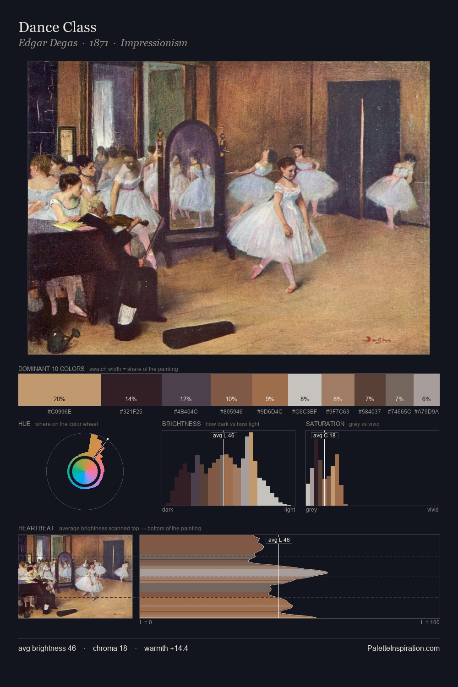The height and width of the screenshot is (687, 458).
Task: Click the 'SATURATION' section heading
Action: 325,424
